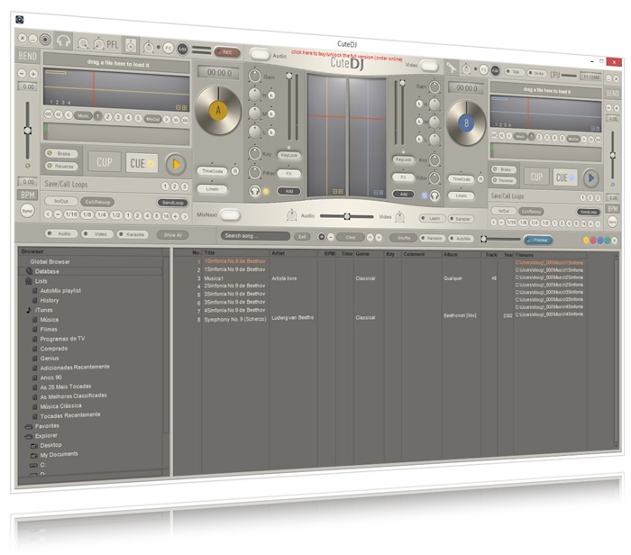This screenshot has width=631, height=555.
Task: Click deck A fast forward triple-arrow icon
Action: (x=185, y=120)
